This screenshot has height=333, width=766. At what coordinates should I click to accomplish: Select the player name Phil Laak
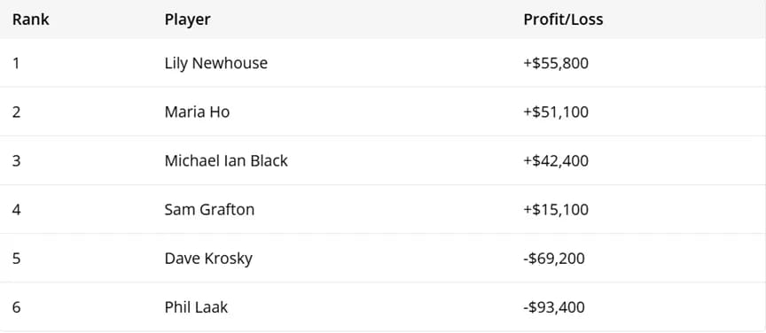click(x=196, y=307)
